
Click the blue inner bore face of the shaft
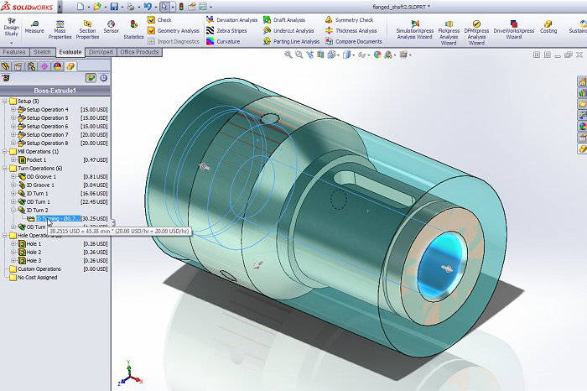pyautogui.click(x=441, y=266)
